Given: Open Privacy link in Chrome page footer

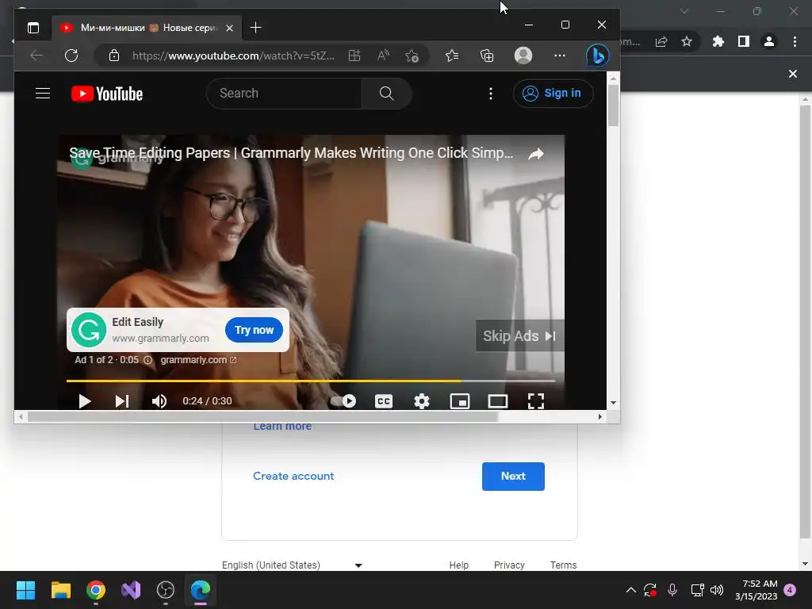Looking at the screenshot, I should 509,565.
